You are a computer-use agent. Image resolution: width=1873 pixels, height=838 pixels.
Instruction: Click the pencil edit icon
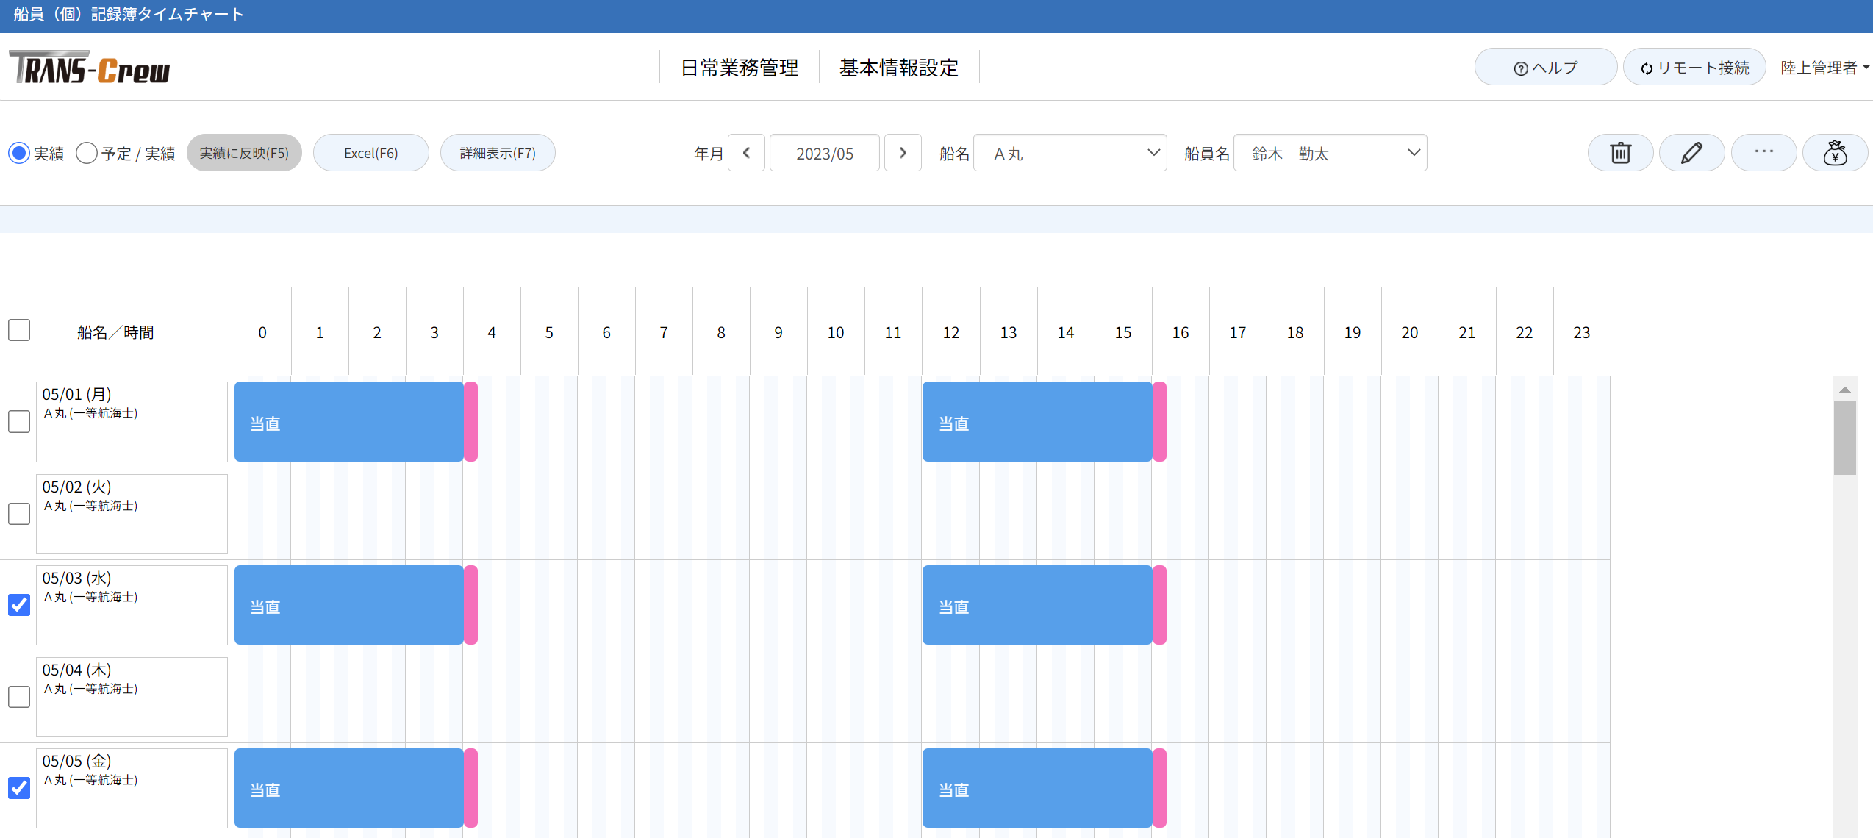(1691, 153)
